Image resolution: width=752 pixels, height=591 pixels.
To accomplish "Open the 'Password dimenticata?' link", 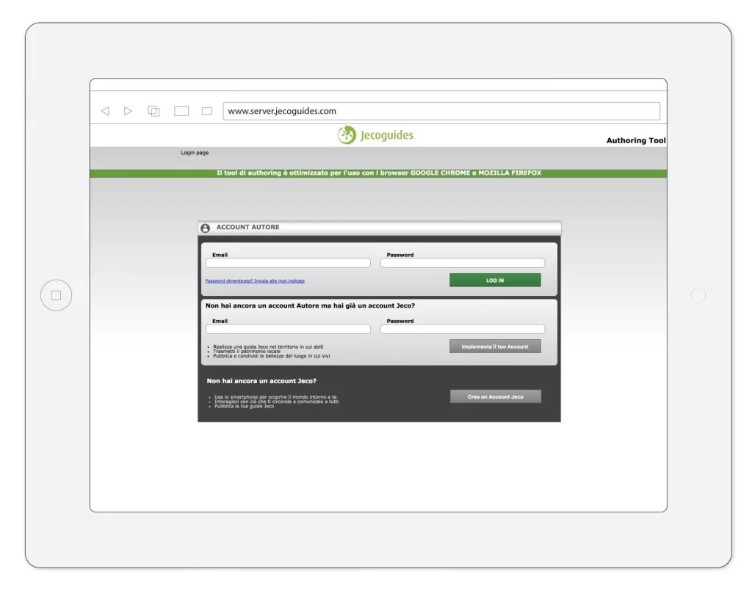I will coord(255,281).
